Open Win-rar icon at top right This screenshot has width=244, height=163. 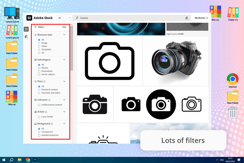(x=215, y=13)
